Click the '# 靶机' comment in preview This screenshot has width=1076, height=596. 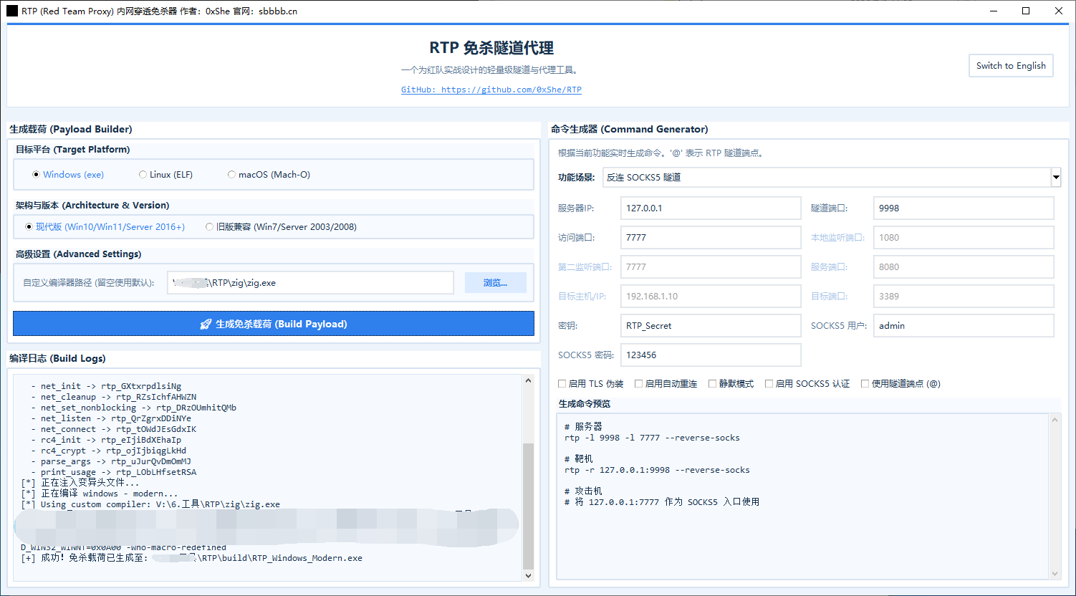(x=578, y=459)
